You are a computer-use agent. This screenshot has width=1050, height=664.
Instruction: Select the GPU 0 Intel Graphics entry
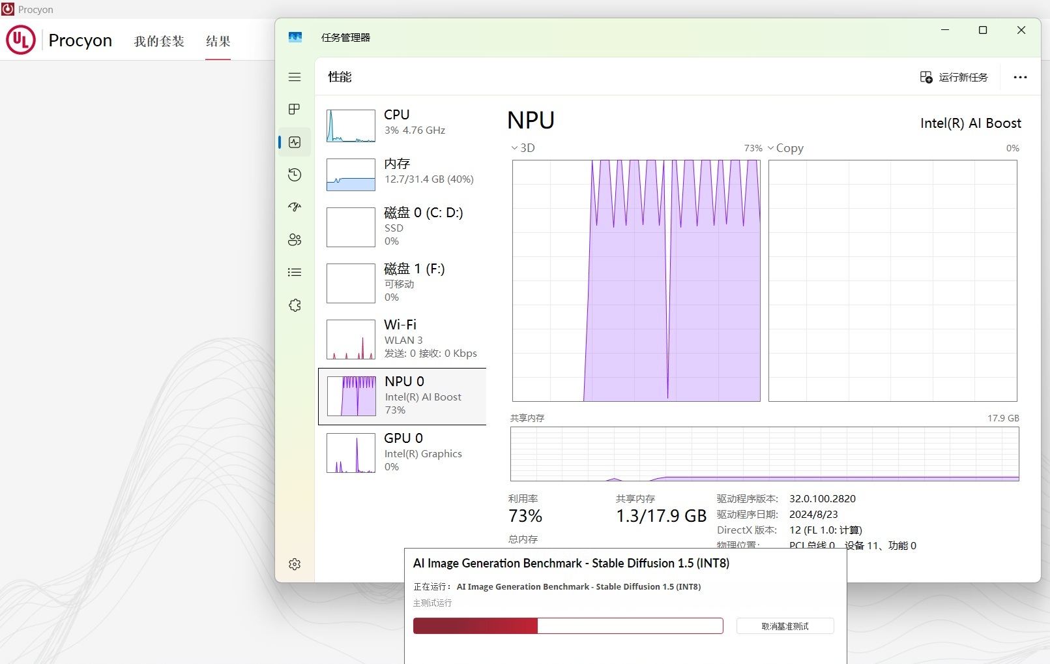click(402, 452)
